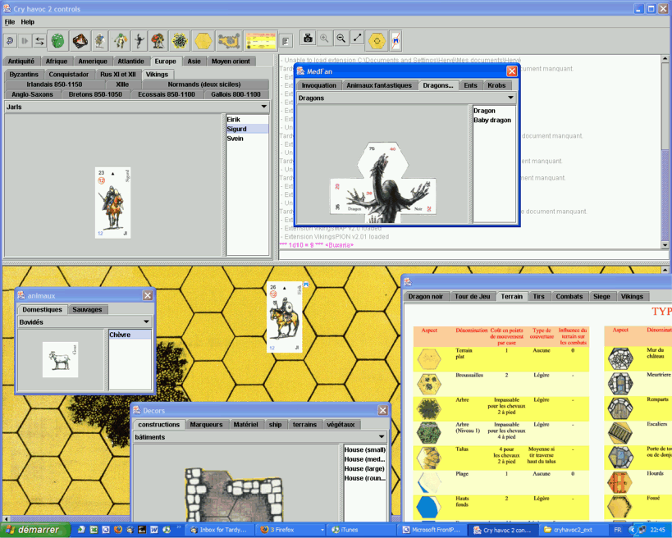Switch to iTunes in the taskbar
The image size is (672, 538).
pos(360,530)
